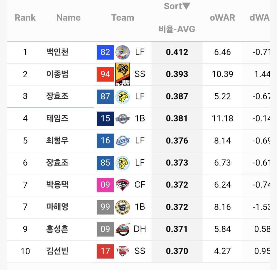Click the pink 09 season year badge

tap(105, 185)
